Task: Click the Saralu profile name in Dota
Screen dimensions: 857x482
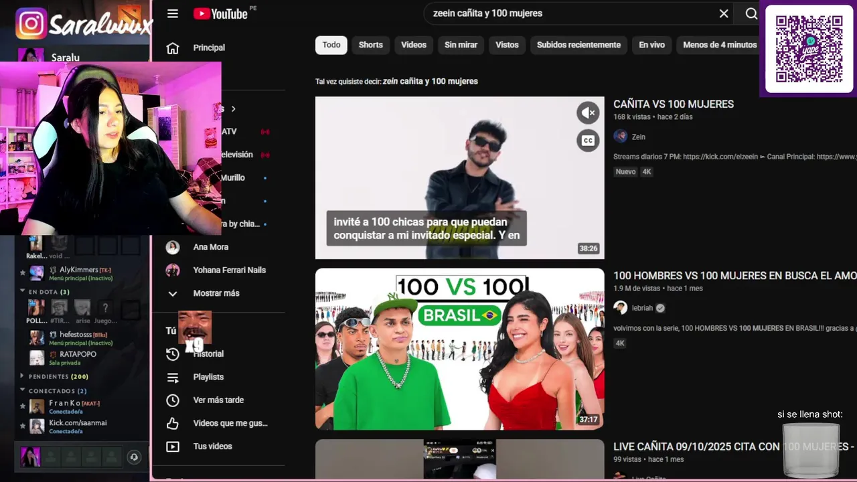Action: 65,58
